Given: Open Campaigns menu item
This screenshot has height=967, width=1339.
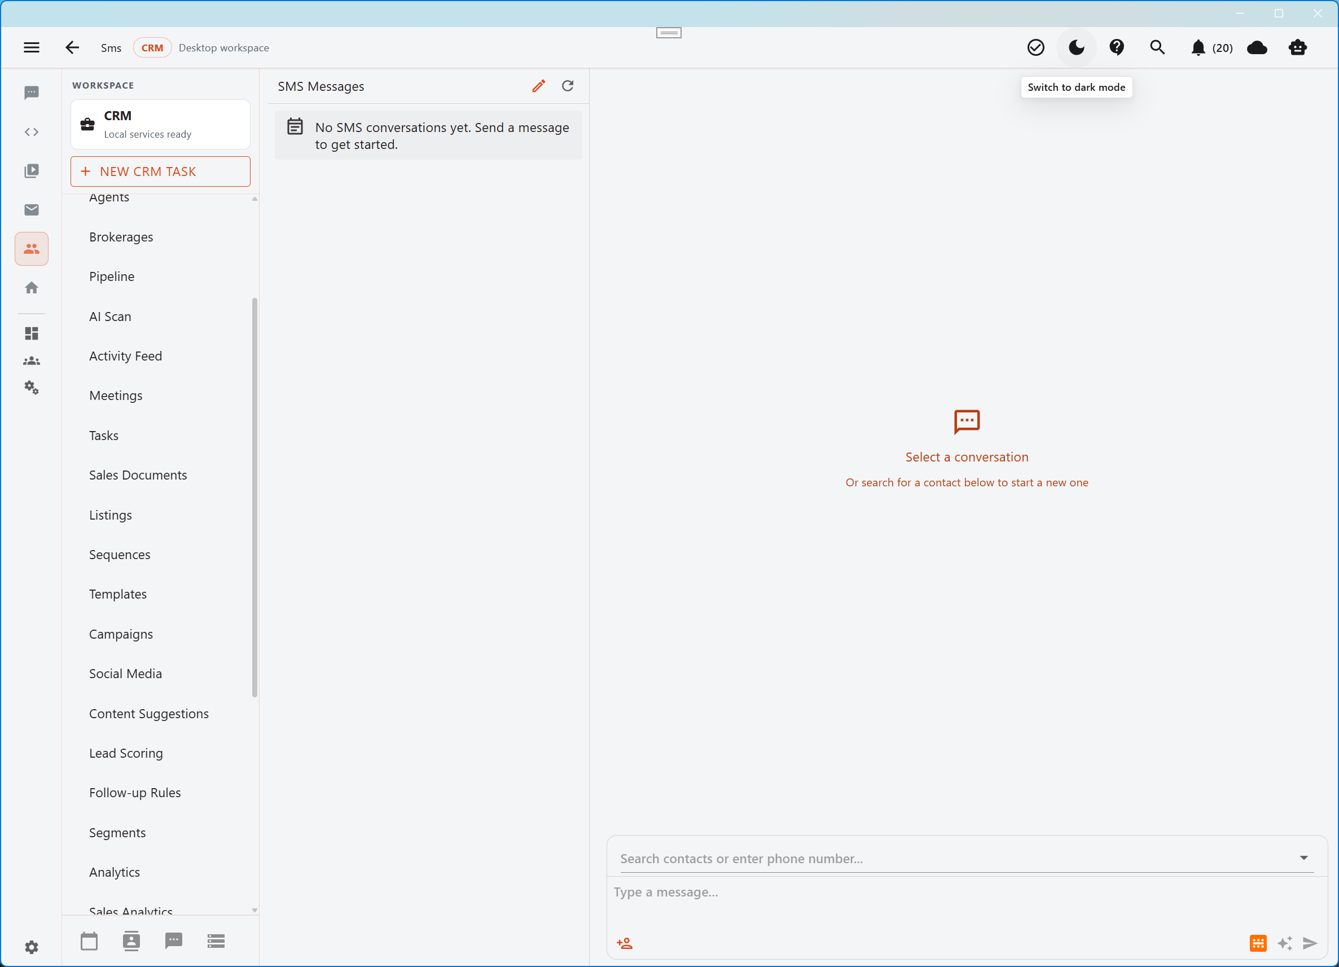Looking at the screenshot, I should click(120, 635).
